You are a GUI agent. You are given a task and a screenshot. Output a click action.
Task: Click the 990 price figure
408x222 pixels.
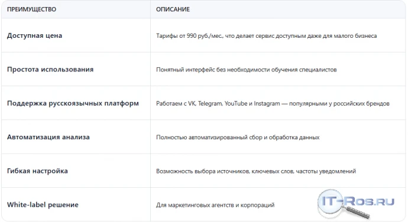click(x=192, y=36)
